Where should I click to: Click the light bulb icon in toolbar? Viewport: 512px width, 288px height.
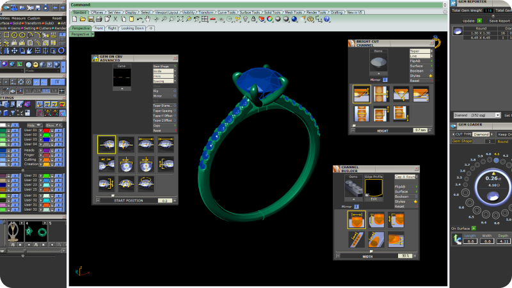[246, 19]
